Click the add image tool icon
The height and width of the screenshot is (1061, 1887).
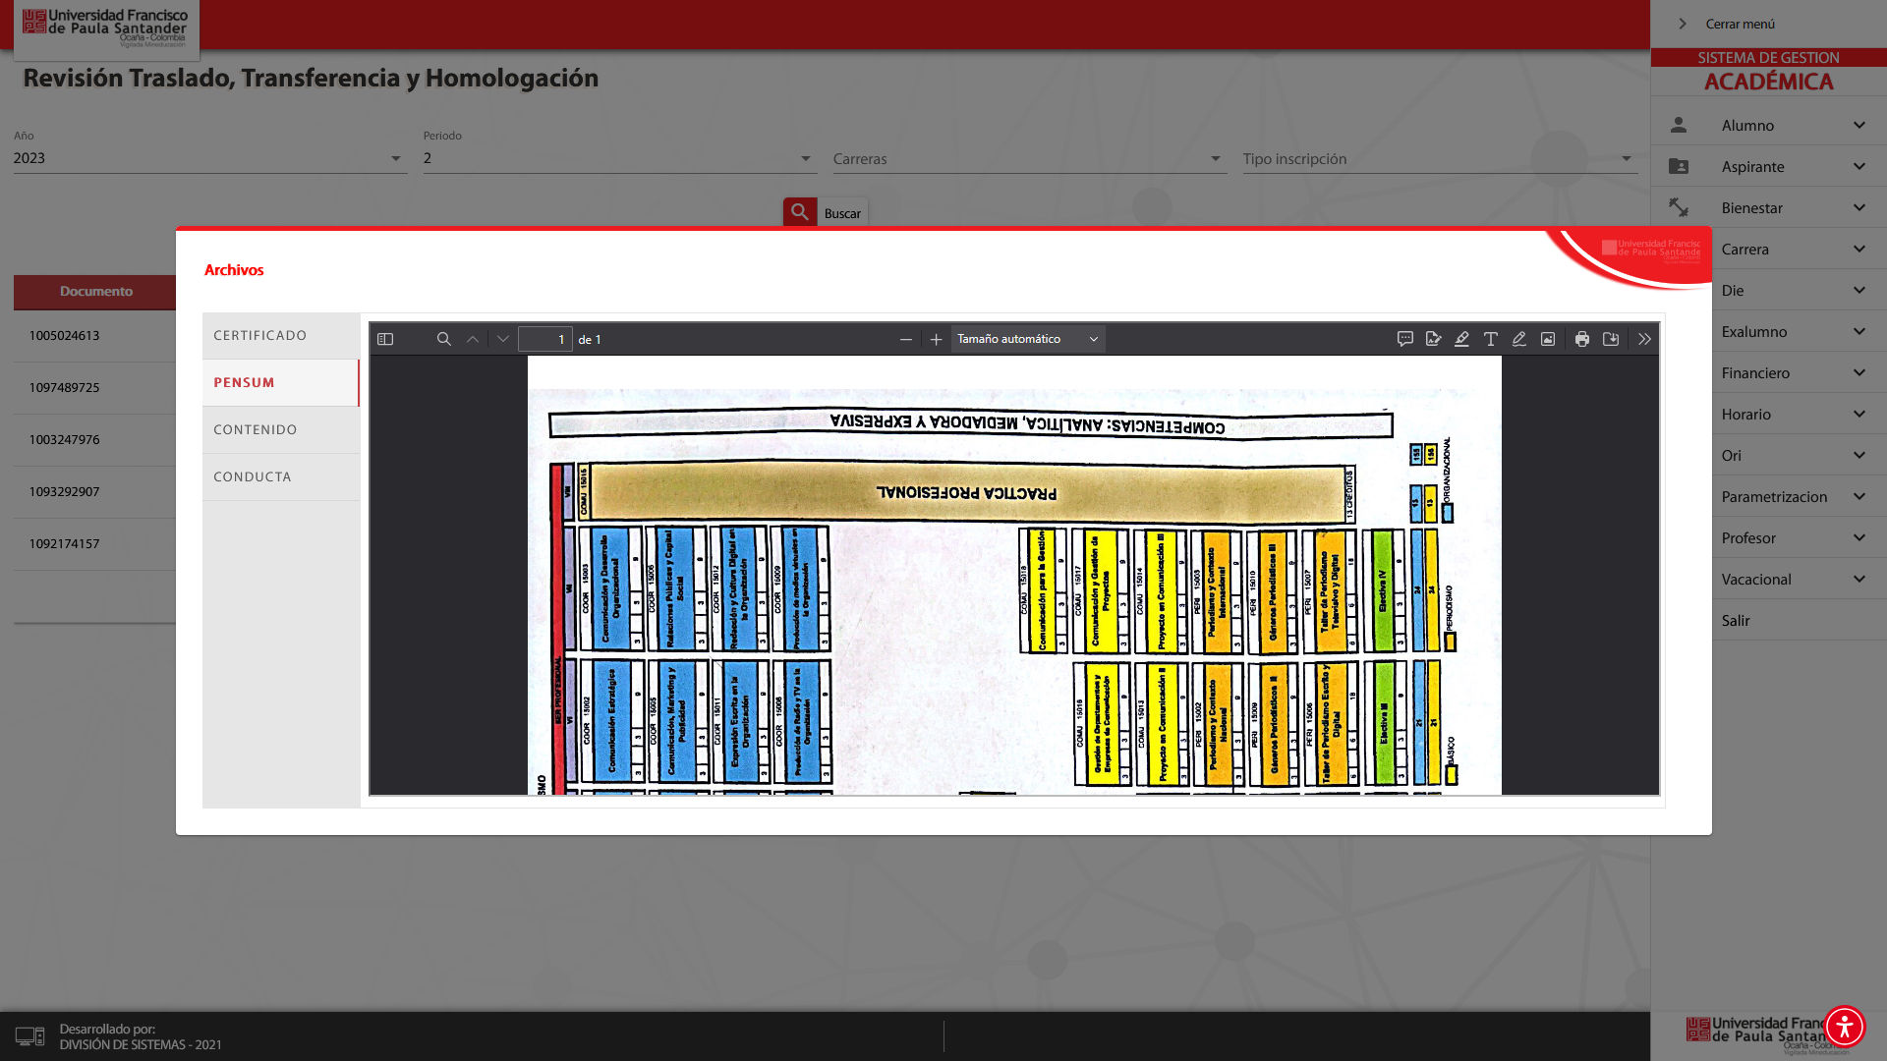click(x=1547, y=339)
